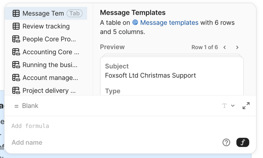Screen dimensions: 263x158
Task: Click the Review tracking table icon
Action: pos(16,26)
